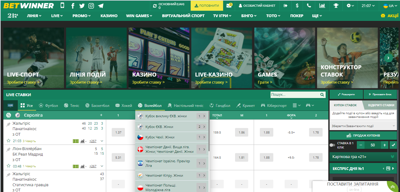Screen dimensions: 400x192
Task: Open the statistics bar chart icon
Action: 322,6
